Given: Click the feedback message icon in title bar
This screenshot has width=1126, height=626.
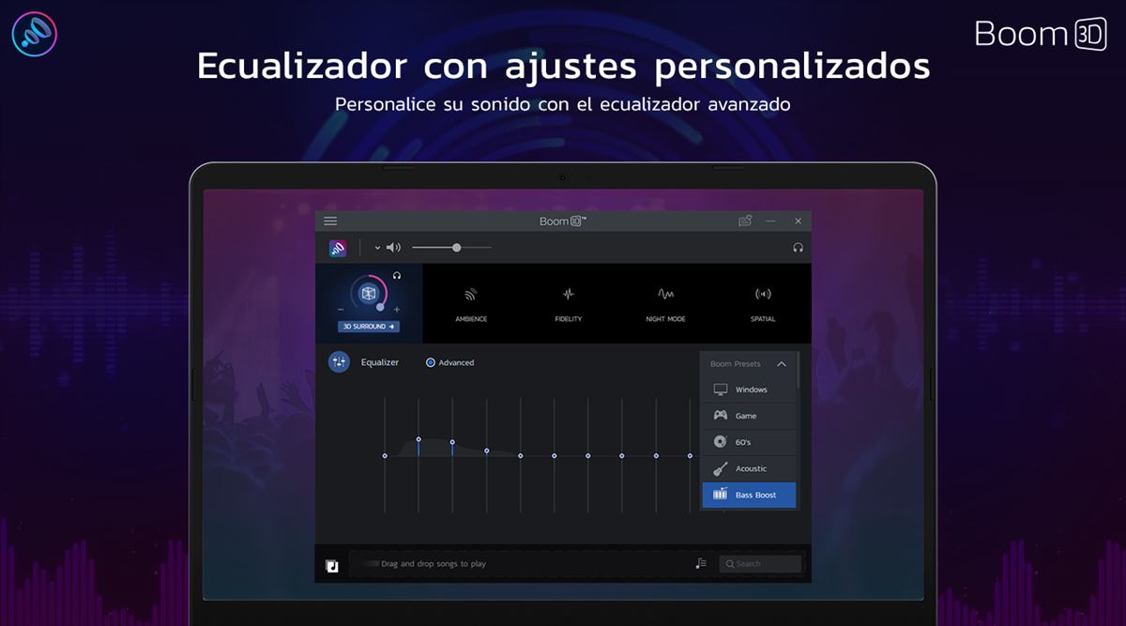Looking at the screenshot, I should (745, 221).
